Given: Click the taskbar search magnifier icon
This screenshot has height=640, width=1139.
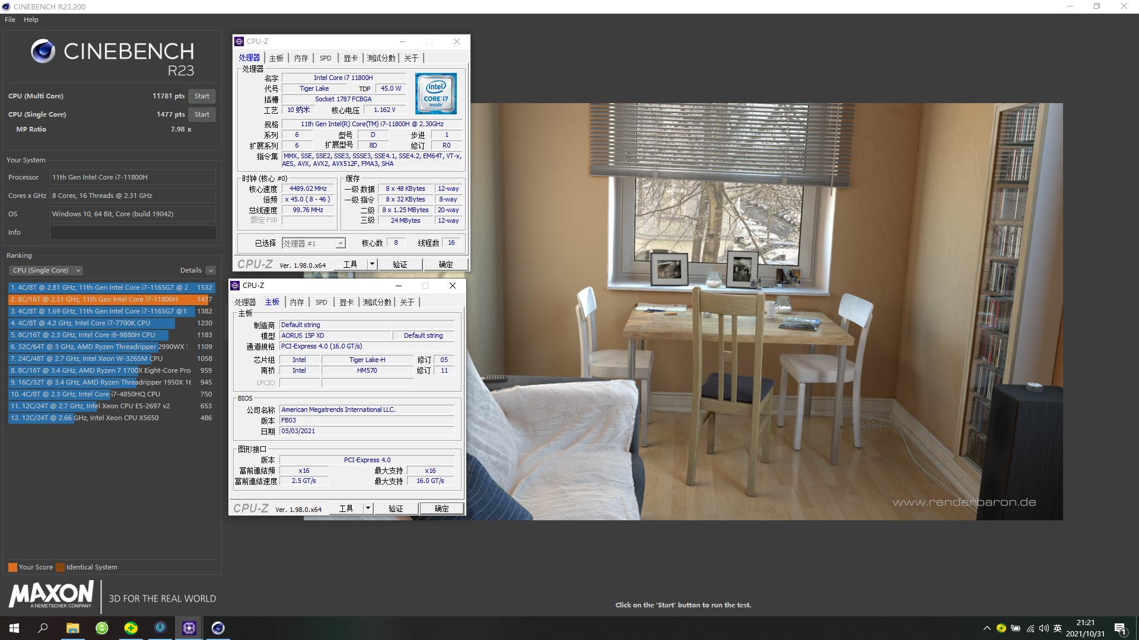Looking at the screenshot, I should (x=43, y=628).
